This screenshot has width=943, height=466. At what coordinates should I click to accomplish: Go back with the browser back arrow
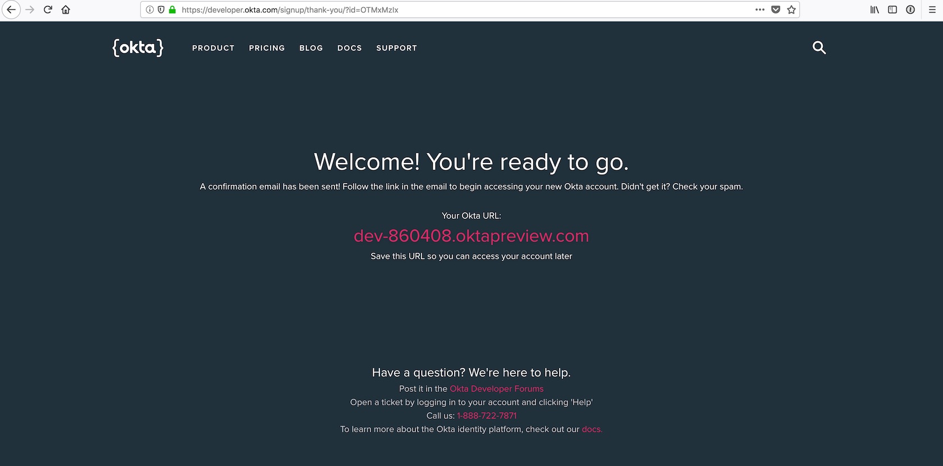(11, 10)
